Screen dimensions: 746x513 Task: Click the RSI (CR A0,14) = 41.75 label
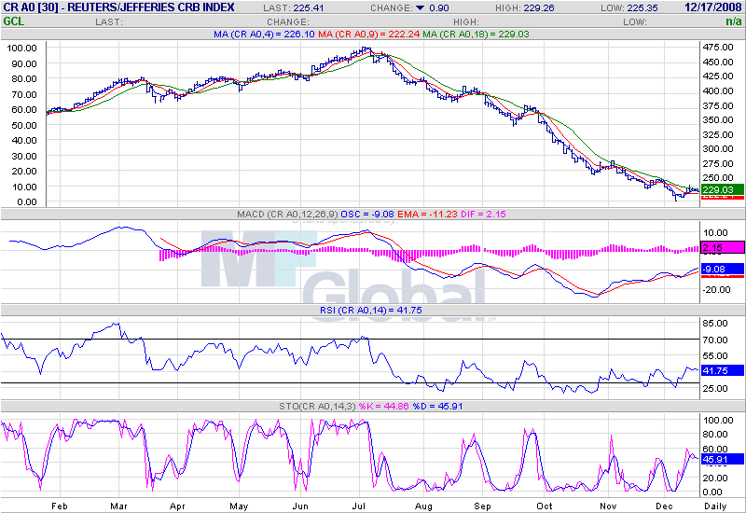(370, 311)
